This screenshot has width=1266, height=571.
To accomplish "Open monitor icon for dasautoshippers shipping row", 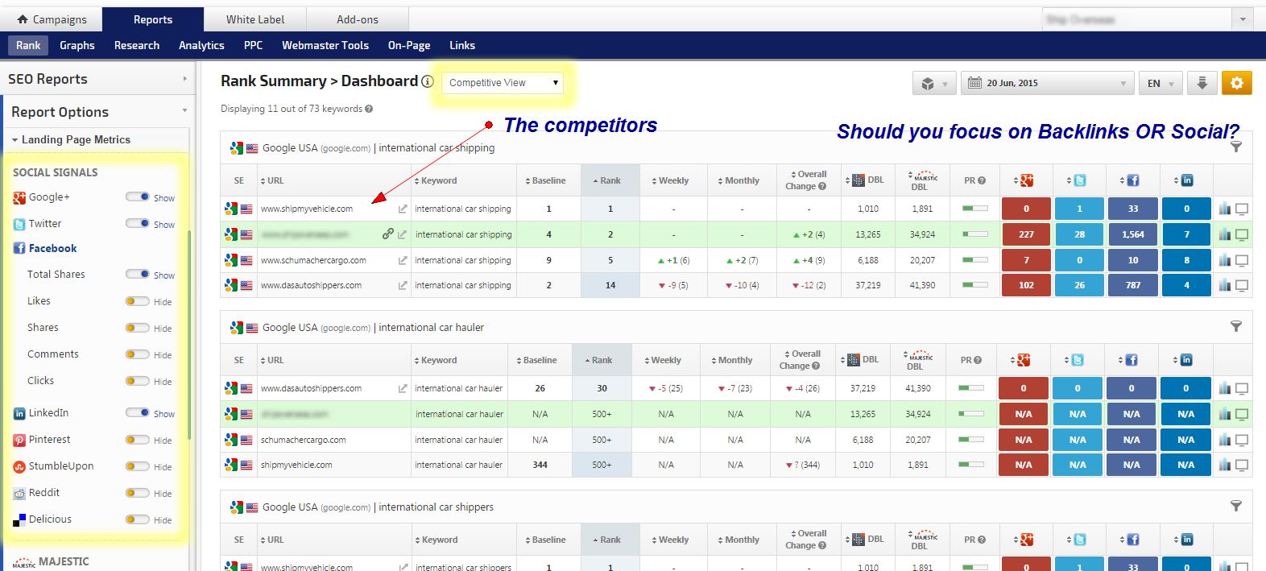I will click(x=1242, y=286).
